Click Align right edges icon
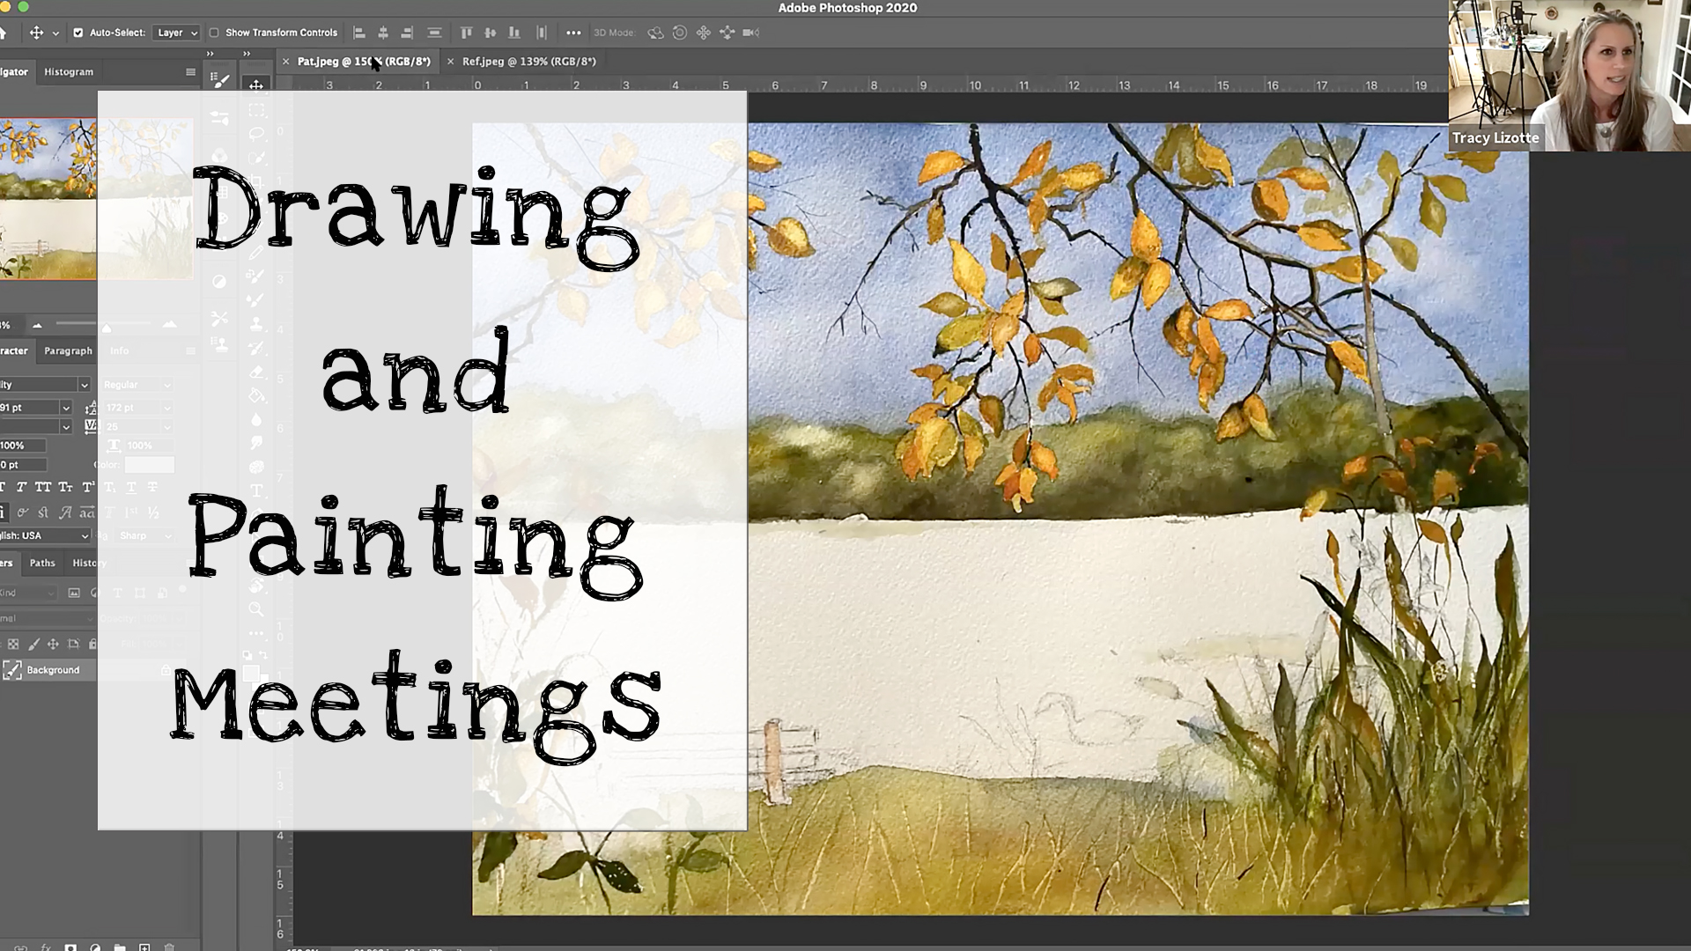The height and width of the screenshot is (951, 1691). (x=407, y=33)
